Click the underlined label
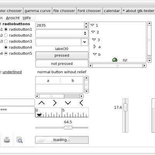The width and height of the screenshot is (155, 155). pos(12,72)
